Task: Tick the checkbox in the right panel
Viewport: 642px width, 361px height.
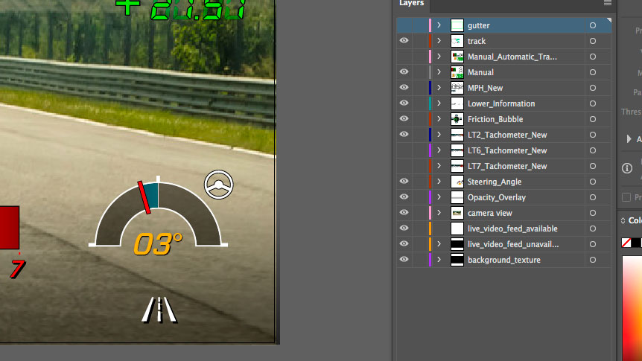Action: point(626,197)
